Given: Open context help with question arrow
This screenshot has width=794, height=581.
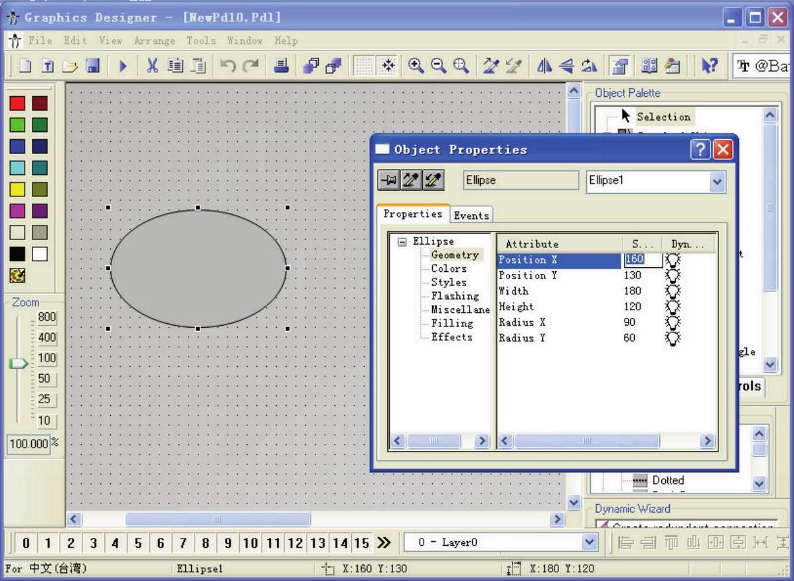Looking at the screenshot, I should tap(709, 66).
